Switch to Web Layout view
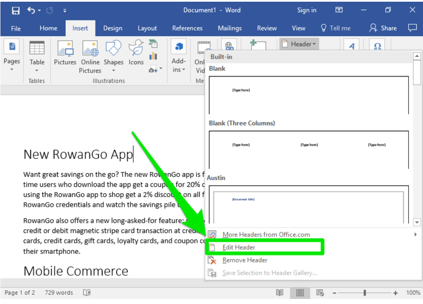 pyautogui.click(x=320, y=293)
